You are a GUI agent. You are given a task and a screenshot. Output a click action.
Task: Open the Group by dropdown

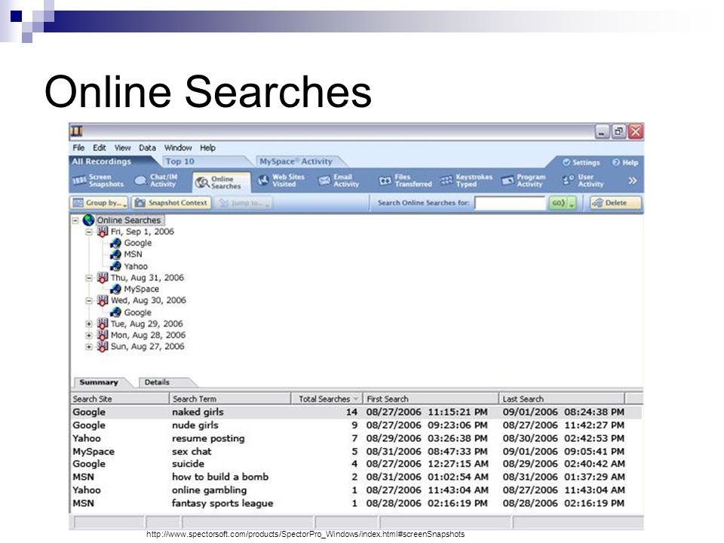point(100,203)
